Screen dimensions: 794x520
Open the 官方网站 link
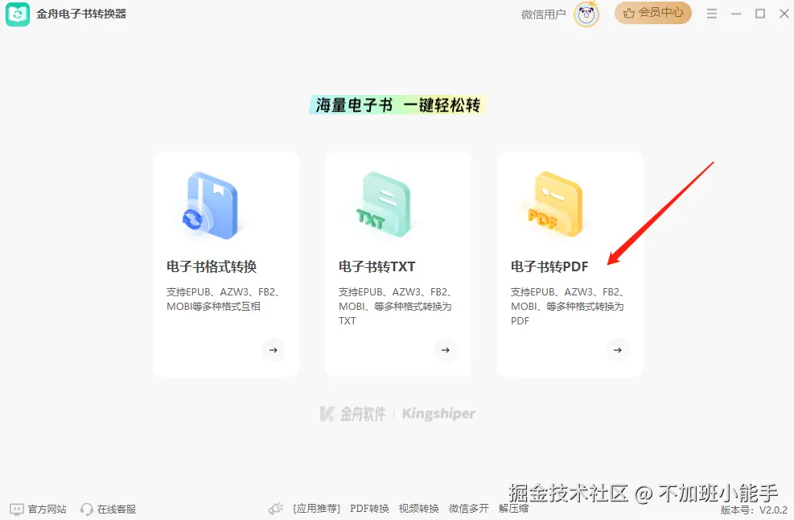tap(47, 509)
